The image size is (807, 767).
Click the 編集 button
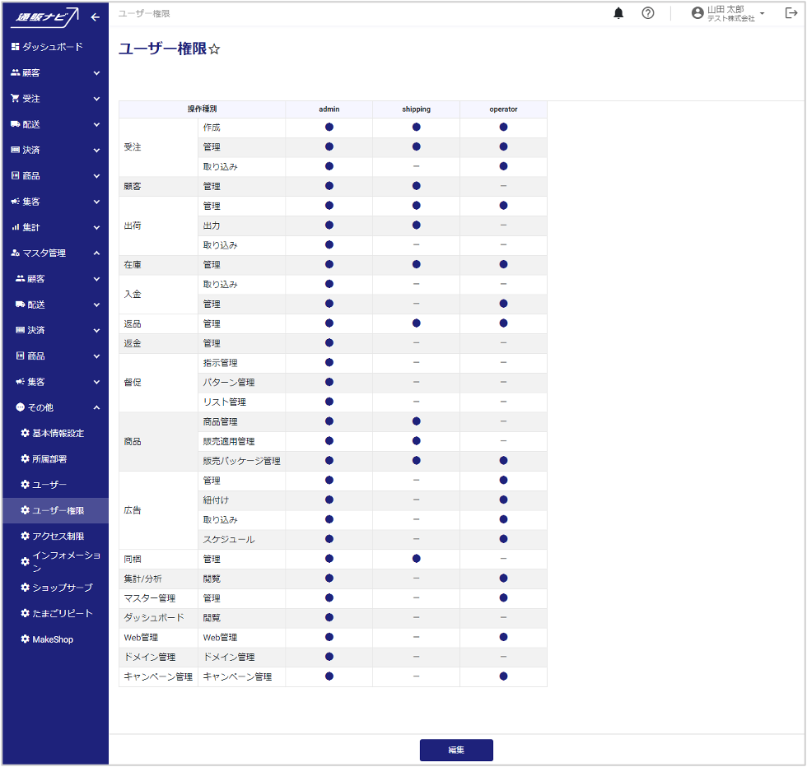(456, 750)
